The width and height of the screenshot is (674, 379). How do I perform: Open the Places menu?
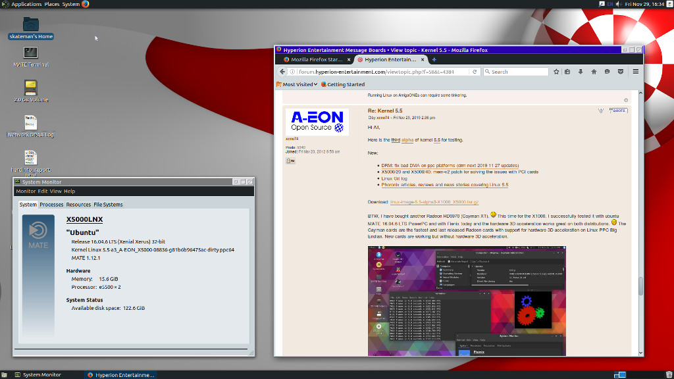51,4
